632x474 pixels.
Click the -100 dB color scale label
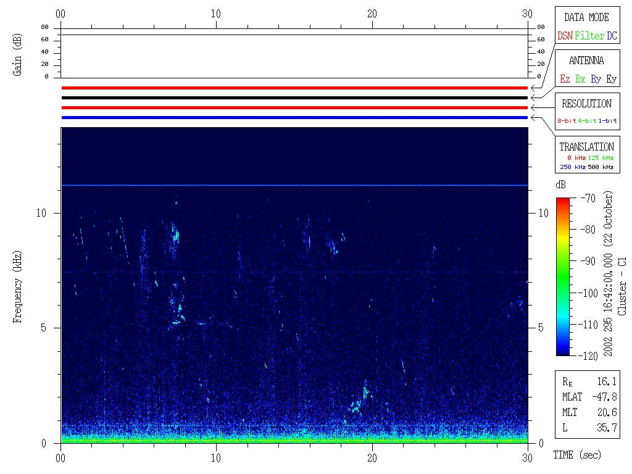point(588,293)
